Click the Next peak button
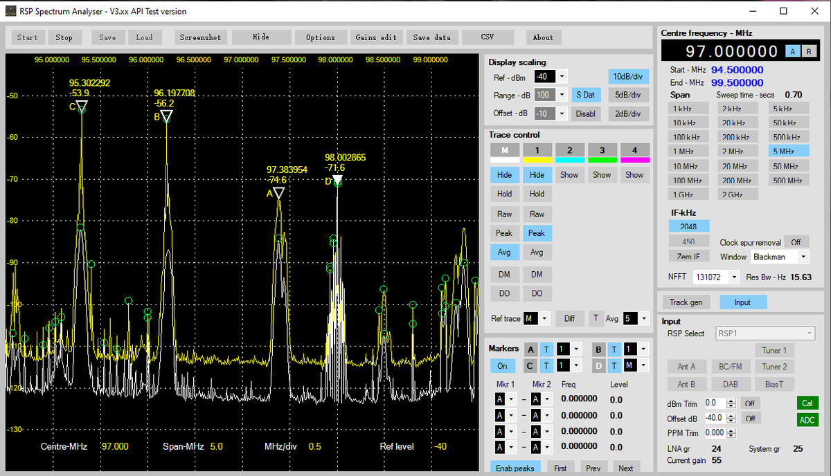This screenshot has width=831, height=476. (x=626, y=468)
